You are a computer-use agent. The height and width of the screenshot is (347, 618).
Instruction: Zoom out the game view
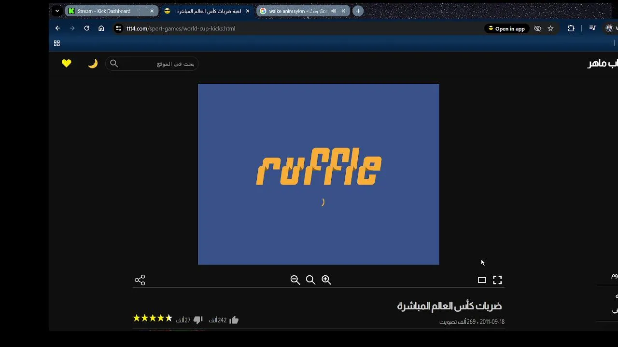point(295,280)
